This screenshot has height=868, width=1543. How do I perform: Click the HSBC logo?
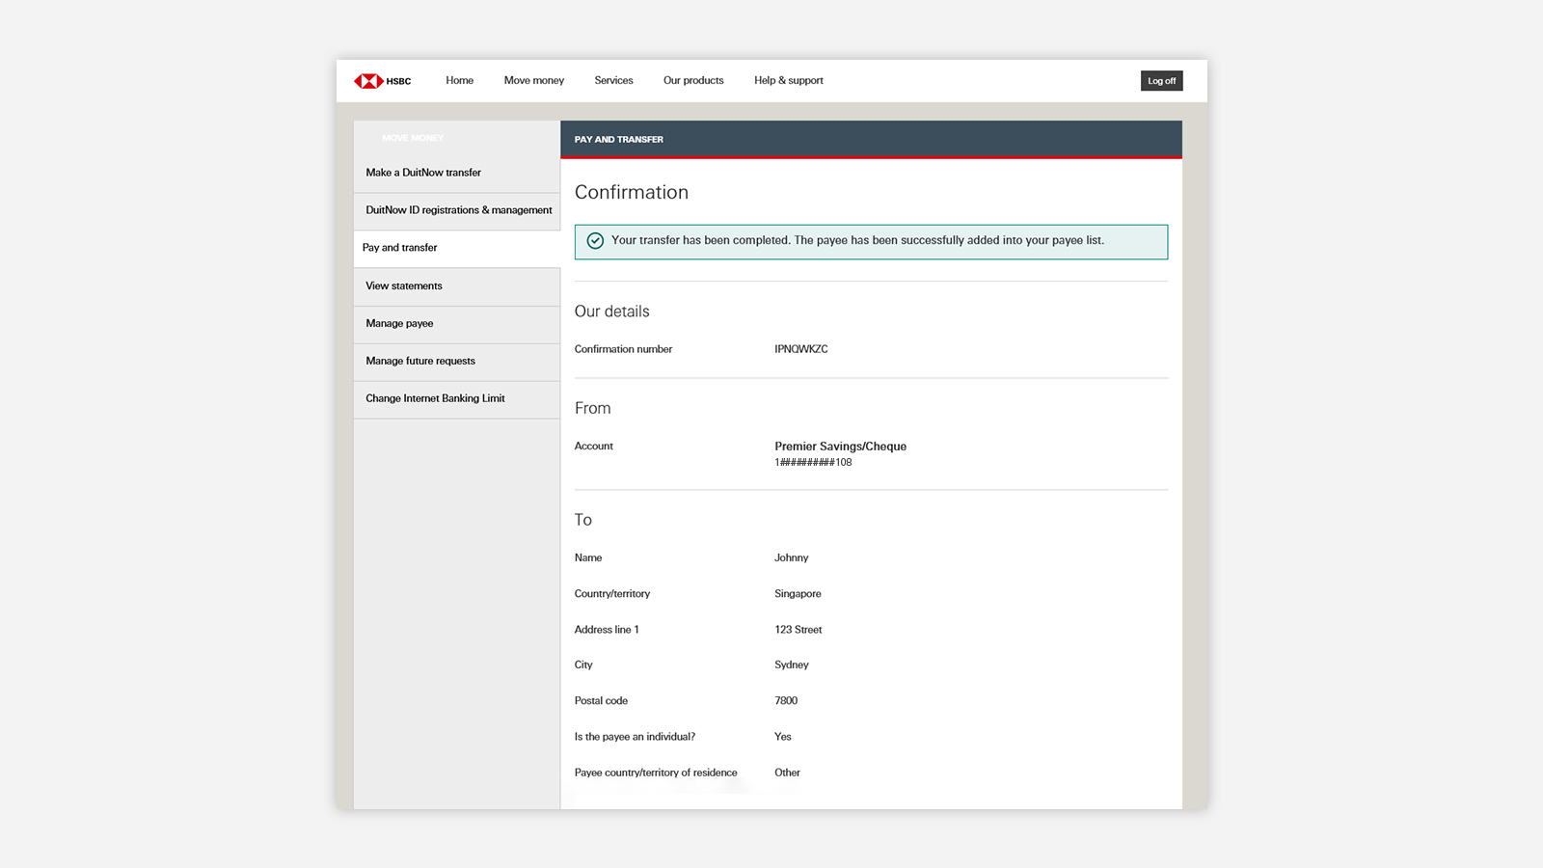point(383,81)
